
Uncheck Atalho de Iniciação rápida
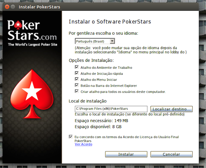pyautogui.click(x=77, y=73)
